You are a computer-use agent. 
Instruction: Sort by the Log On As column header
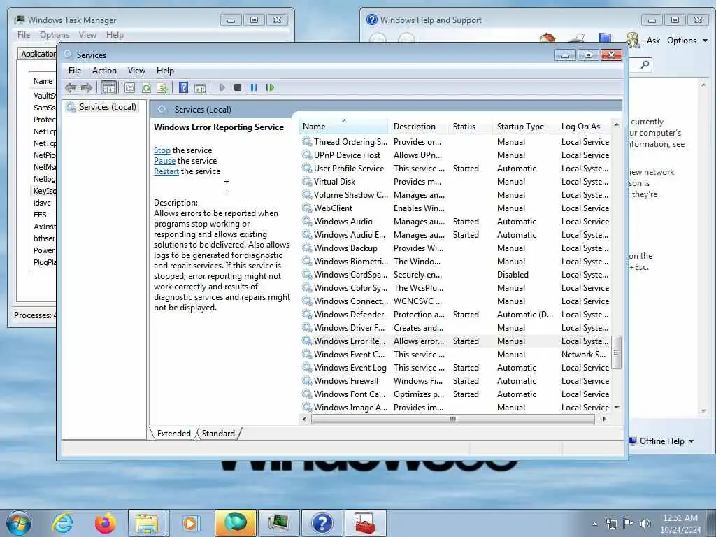click(x=585, y=127)
